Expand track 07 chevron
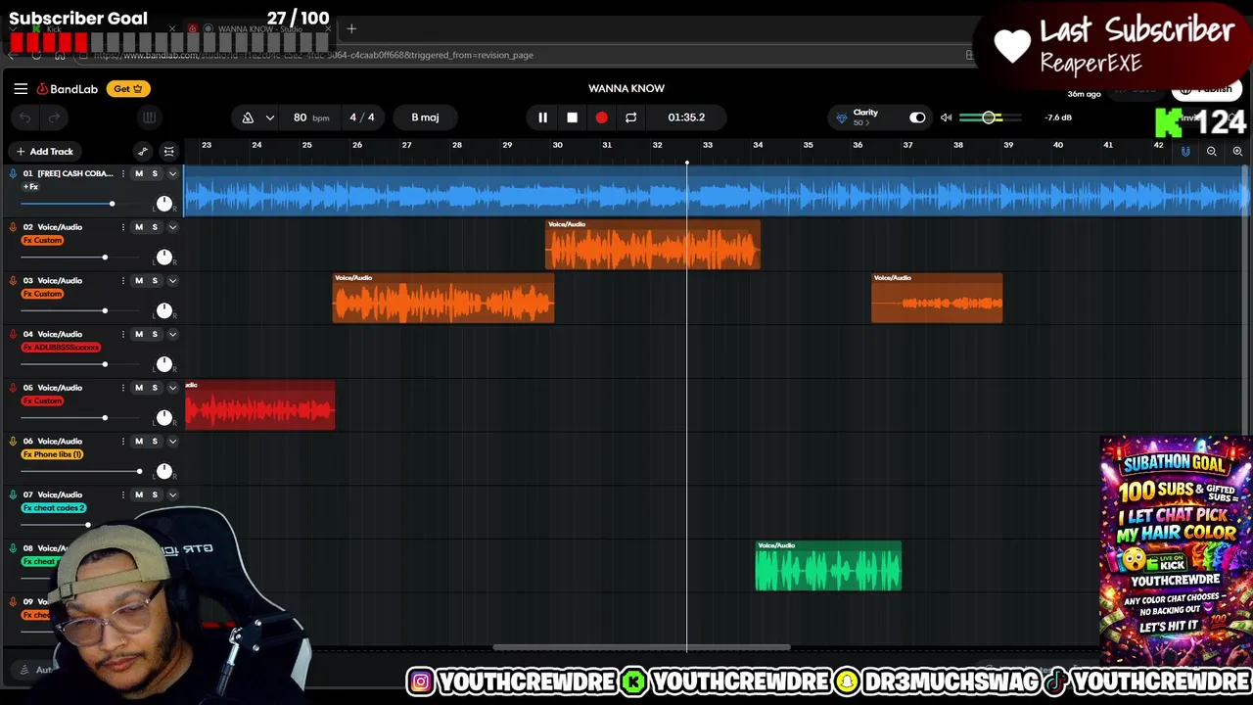1253x705 pixels. (172, 494)
